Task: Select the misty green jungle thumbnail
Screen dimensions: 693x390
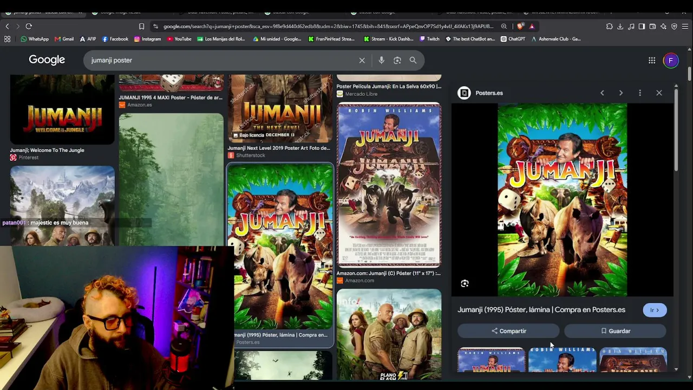Action: [x=171, y=180]
